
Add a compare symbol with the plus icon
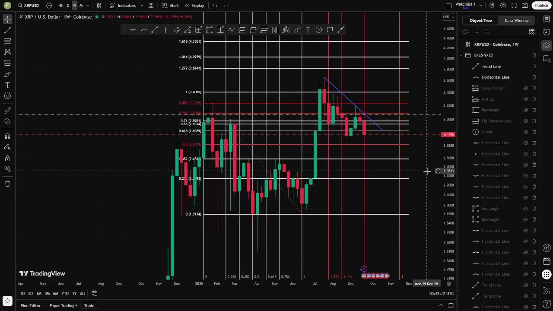(x=49, y=6)
